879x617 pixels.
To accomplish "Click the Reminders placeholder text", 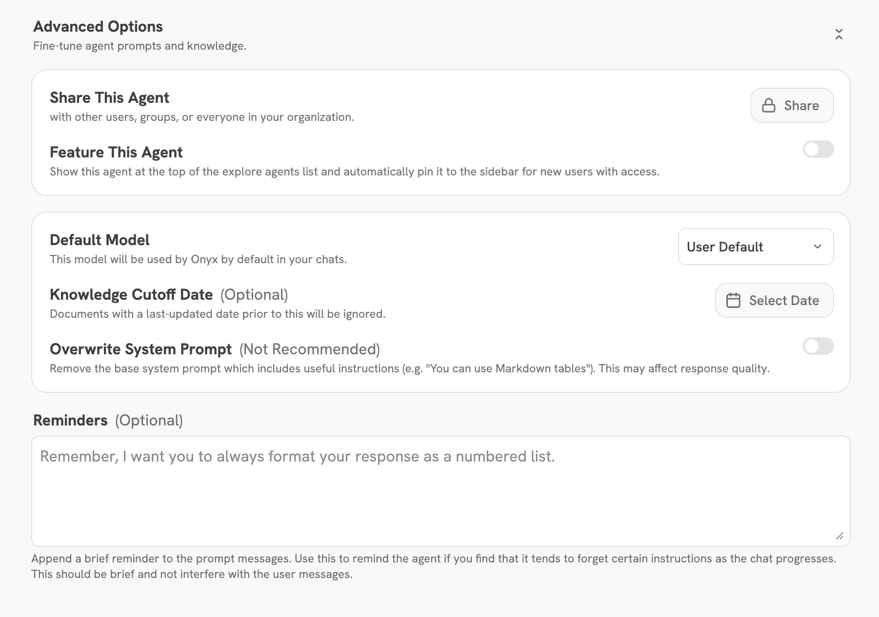I will [298, 456].
